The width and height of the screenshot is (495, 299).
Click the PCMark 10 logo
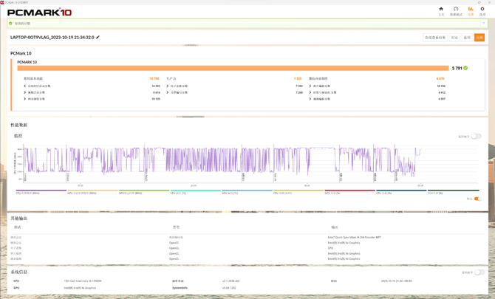pos(39,13)
